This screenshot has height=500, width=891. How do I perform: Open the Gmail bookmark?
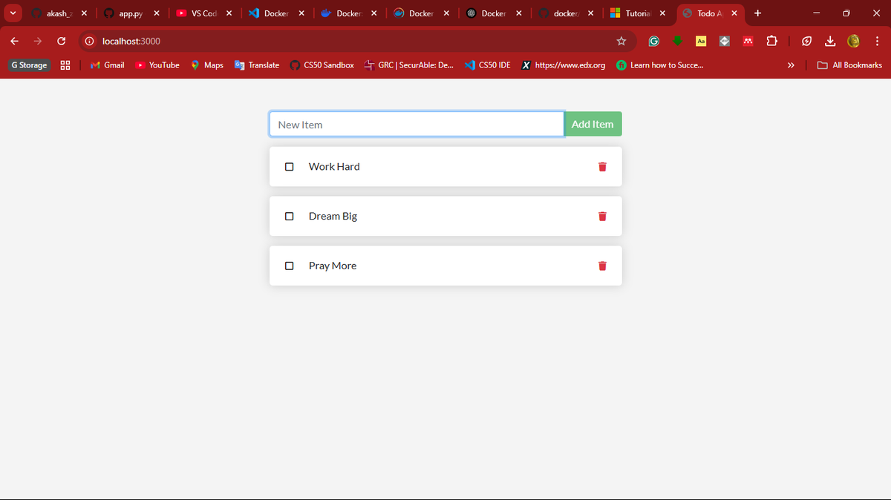[x=107, y=65]
